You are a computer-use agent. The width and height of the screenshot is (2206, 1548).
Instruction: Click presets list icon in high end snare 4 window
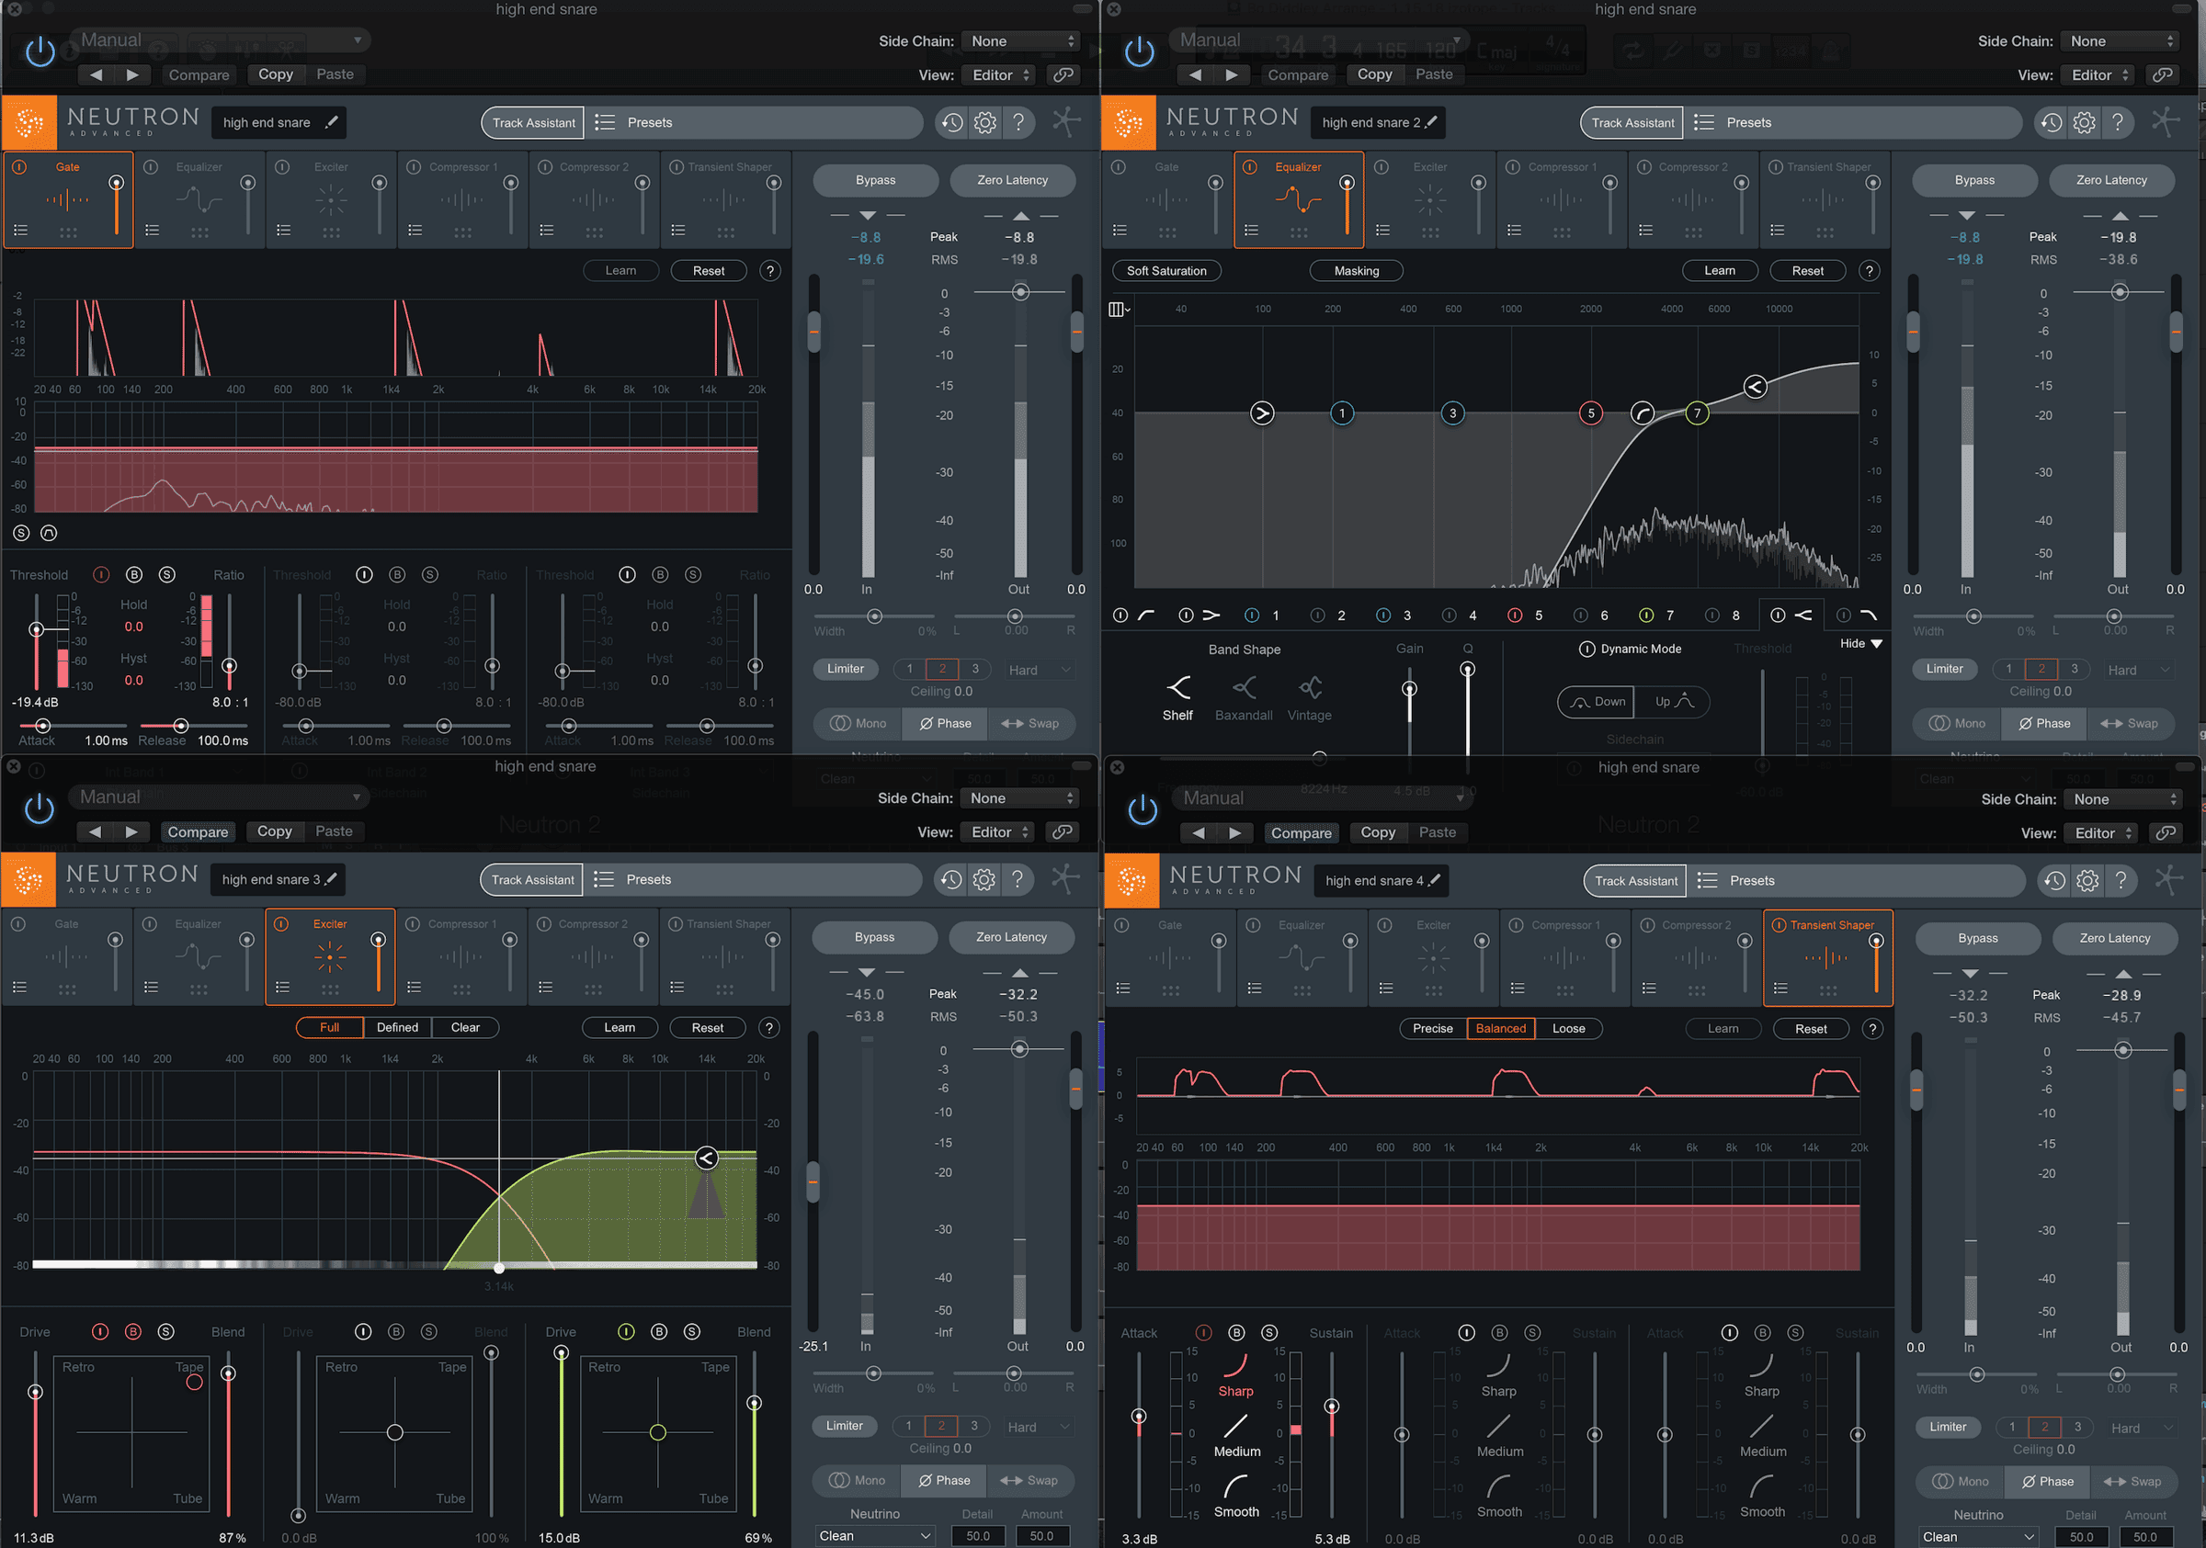[1707, 881]
